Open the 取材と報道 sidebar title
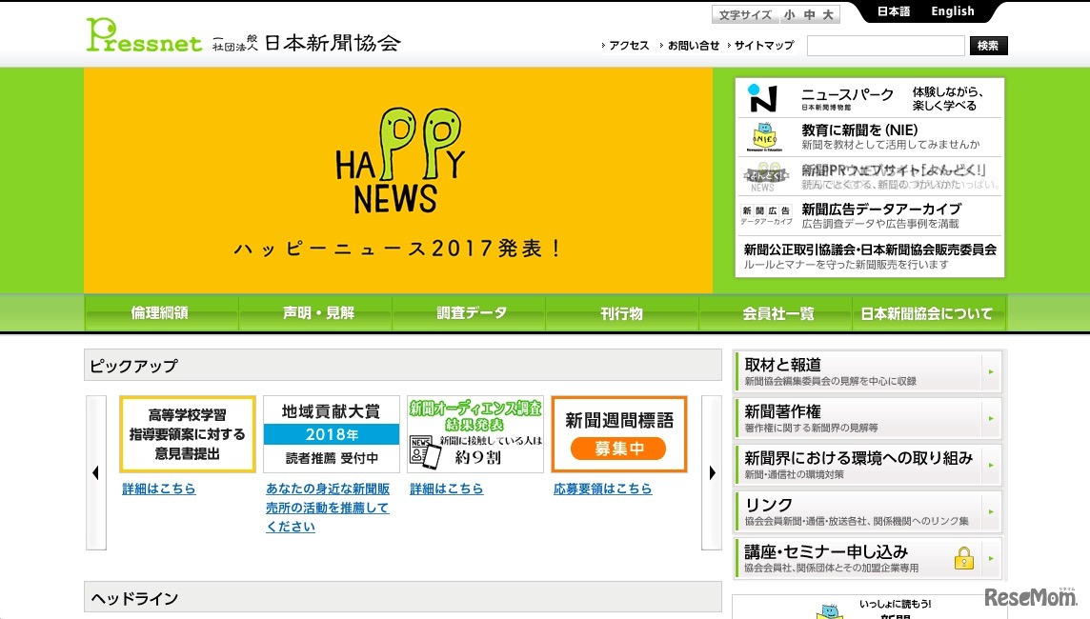Screen dimensions: 1090x619 click(783, 365)
